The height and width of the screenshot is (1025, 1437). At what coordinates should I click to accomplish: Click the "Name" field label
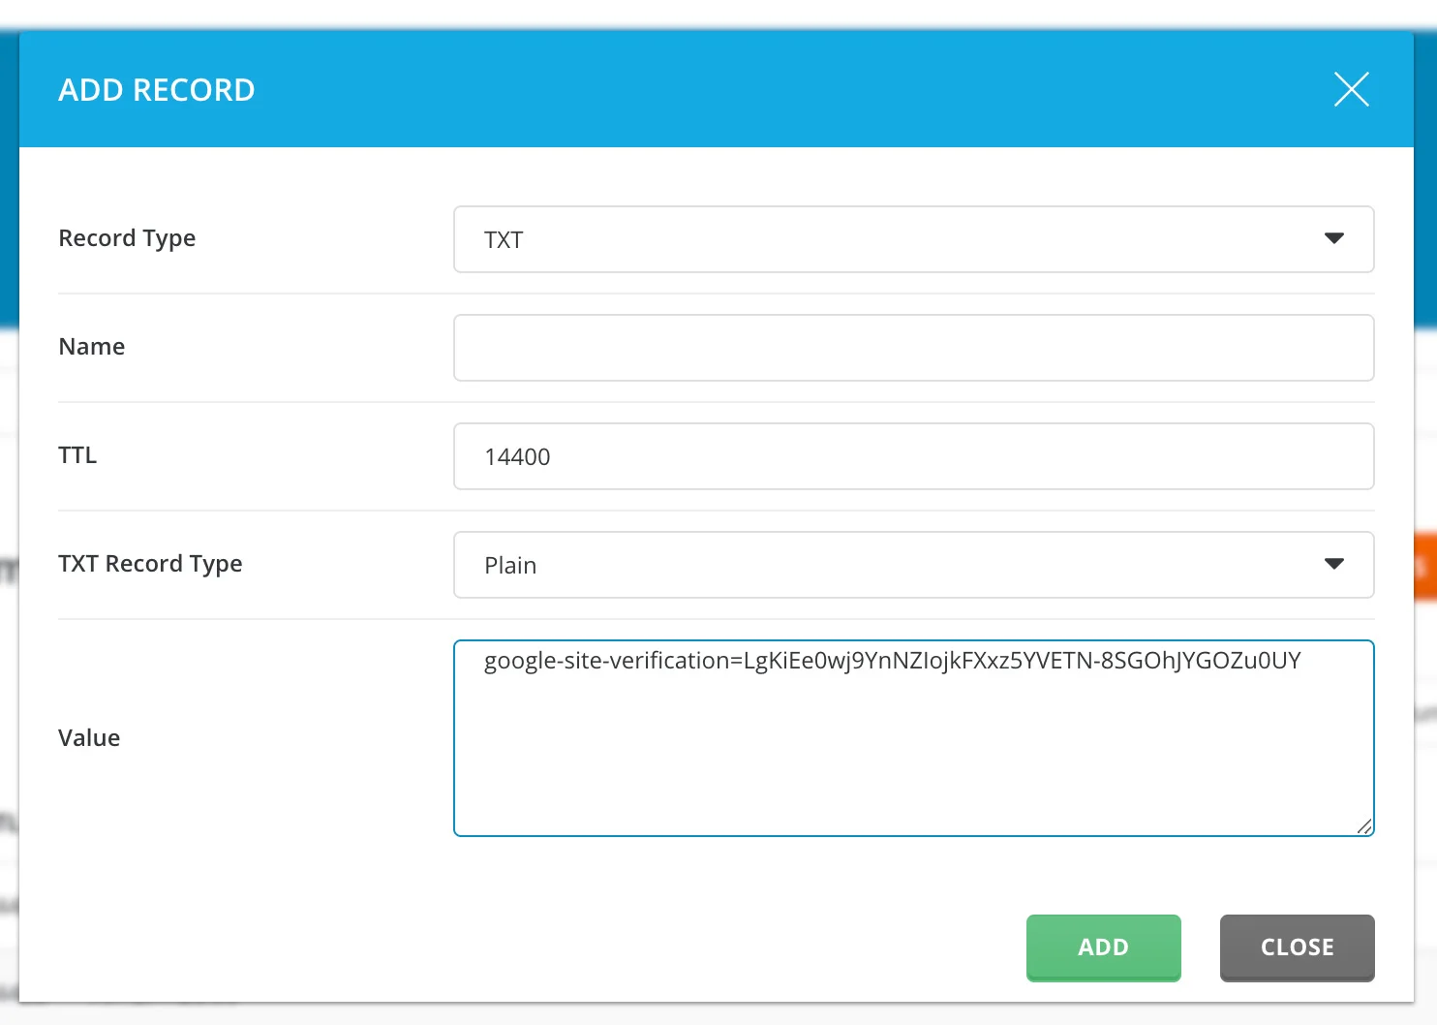point(92,347)
